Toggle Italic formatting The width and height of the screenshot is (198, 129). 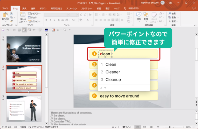point(50,20)
